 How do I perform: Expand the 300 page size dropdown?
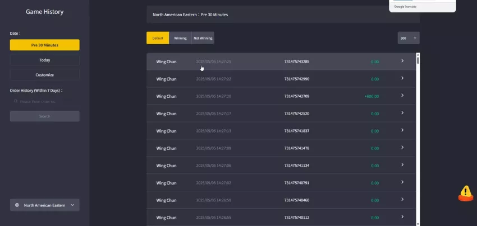coord(409,38)
